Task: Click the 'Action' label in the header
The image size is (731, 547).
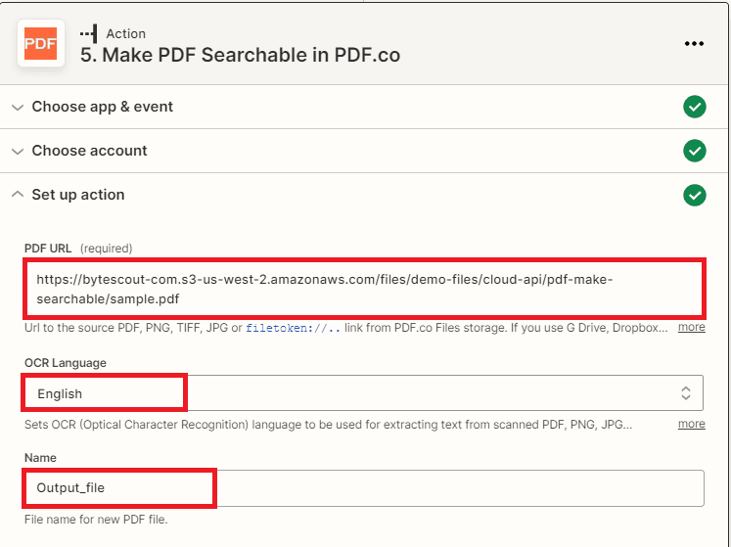Action: click(126, 33)
